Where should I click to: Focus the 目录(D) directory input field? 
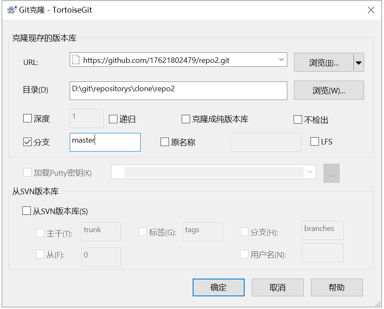178,90
